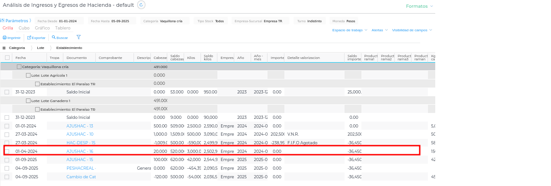Switch to the Gráfico tab
The width and height of the screenshot is (551, 186).
[42, 28]
